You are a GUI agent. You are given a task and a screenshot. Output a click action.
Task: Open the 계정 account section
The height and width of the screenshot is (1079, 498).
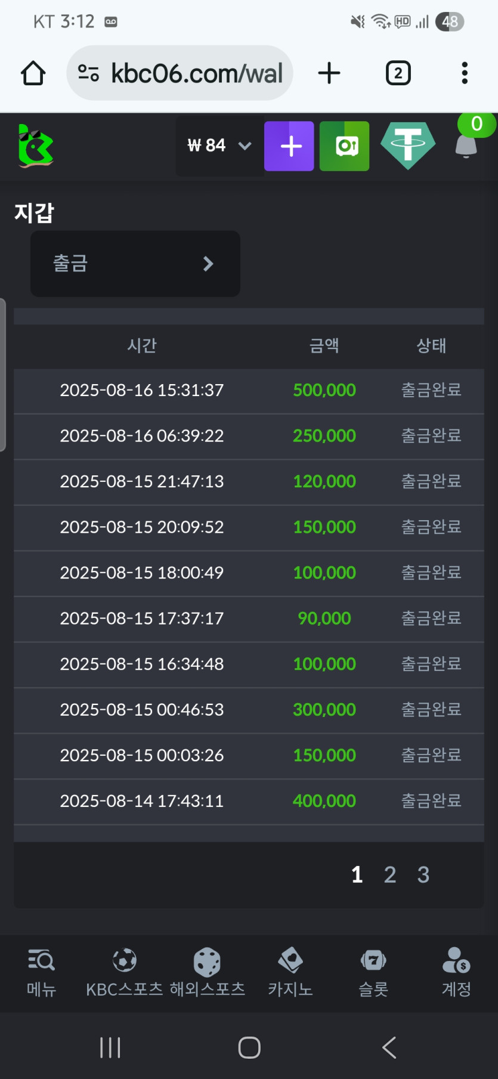click(x=456, y=972)
